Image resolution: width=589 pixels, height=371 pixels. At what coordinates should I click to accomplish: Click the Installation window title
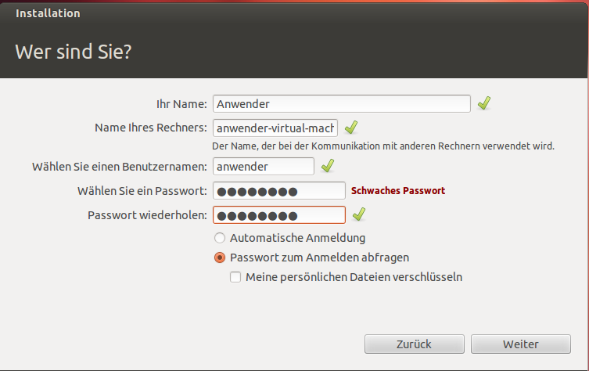point(48,13)
